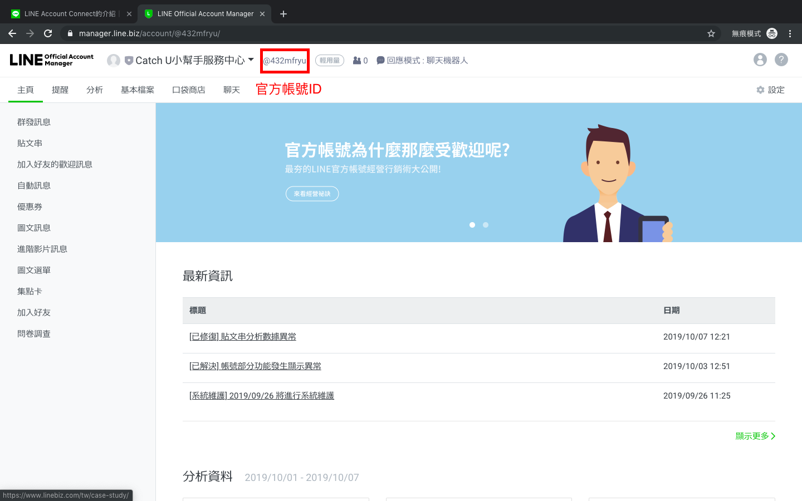Image resolution: width=802 pixels, height=501 pixels.
Task: Close the LINE Account Connect tab
Action: point(129,14)
